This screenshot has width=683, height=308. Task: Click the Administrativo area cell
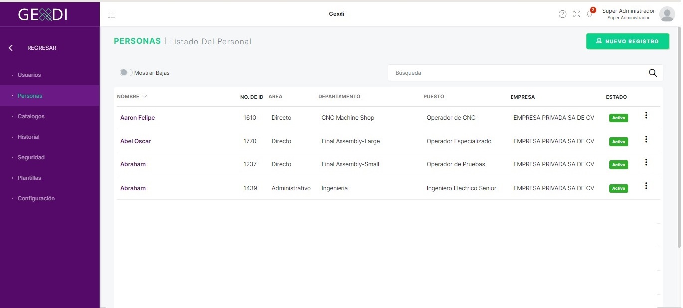[x=291, y=188]
